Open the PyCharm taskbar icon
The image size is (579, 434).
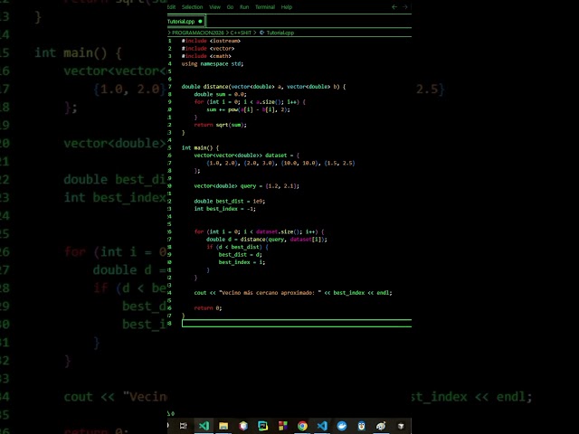click(x=263, y=426)
